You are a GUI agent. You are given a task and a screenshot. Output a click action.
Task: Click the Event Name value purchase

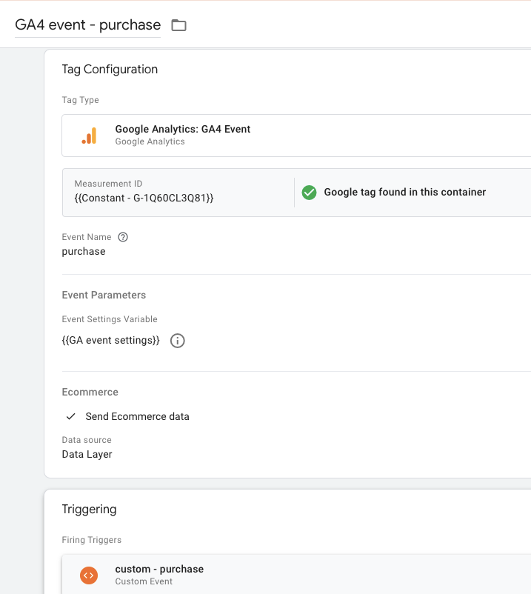pos(84,251)
